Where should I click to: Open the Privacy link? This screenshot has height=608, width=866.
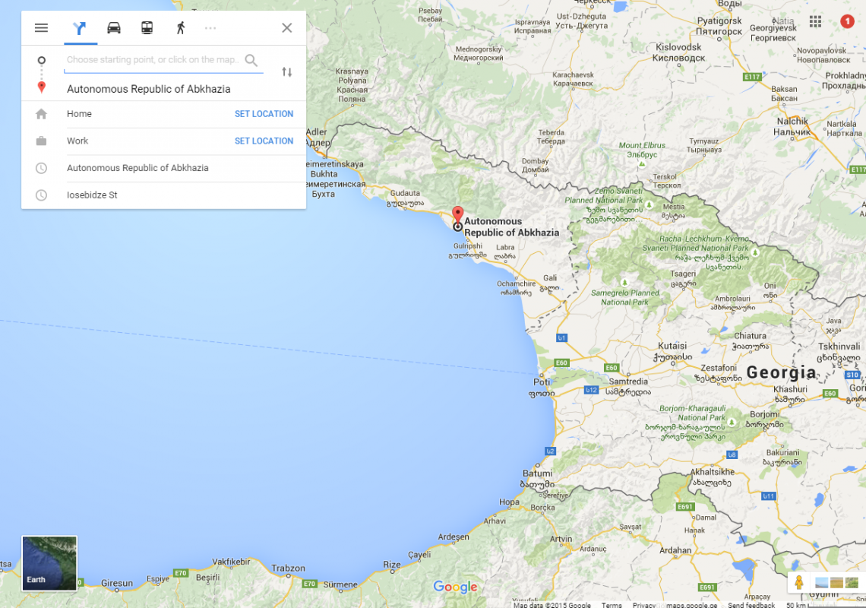644,605
